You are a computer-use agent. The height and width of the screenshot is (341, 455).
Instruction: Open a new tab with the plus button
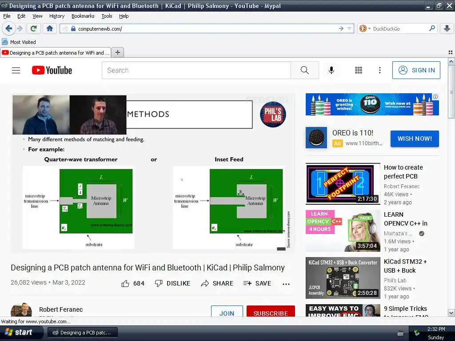click(117, 52)
